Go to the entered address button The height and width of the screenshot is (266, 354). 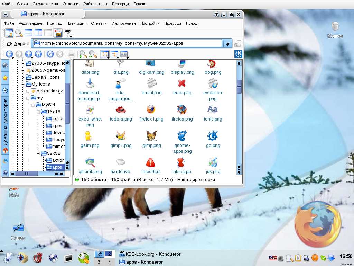tap(238, 43)
